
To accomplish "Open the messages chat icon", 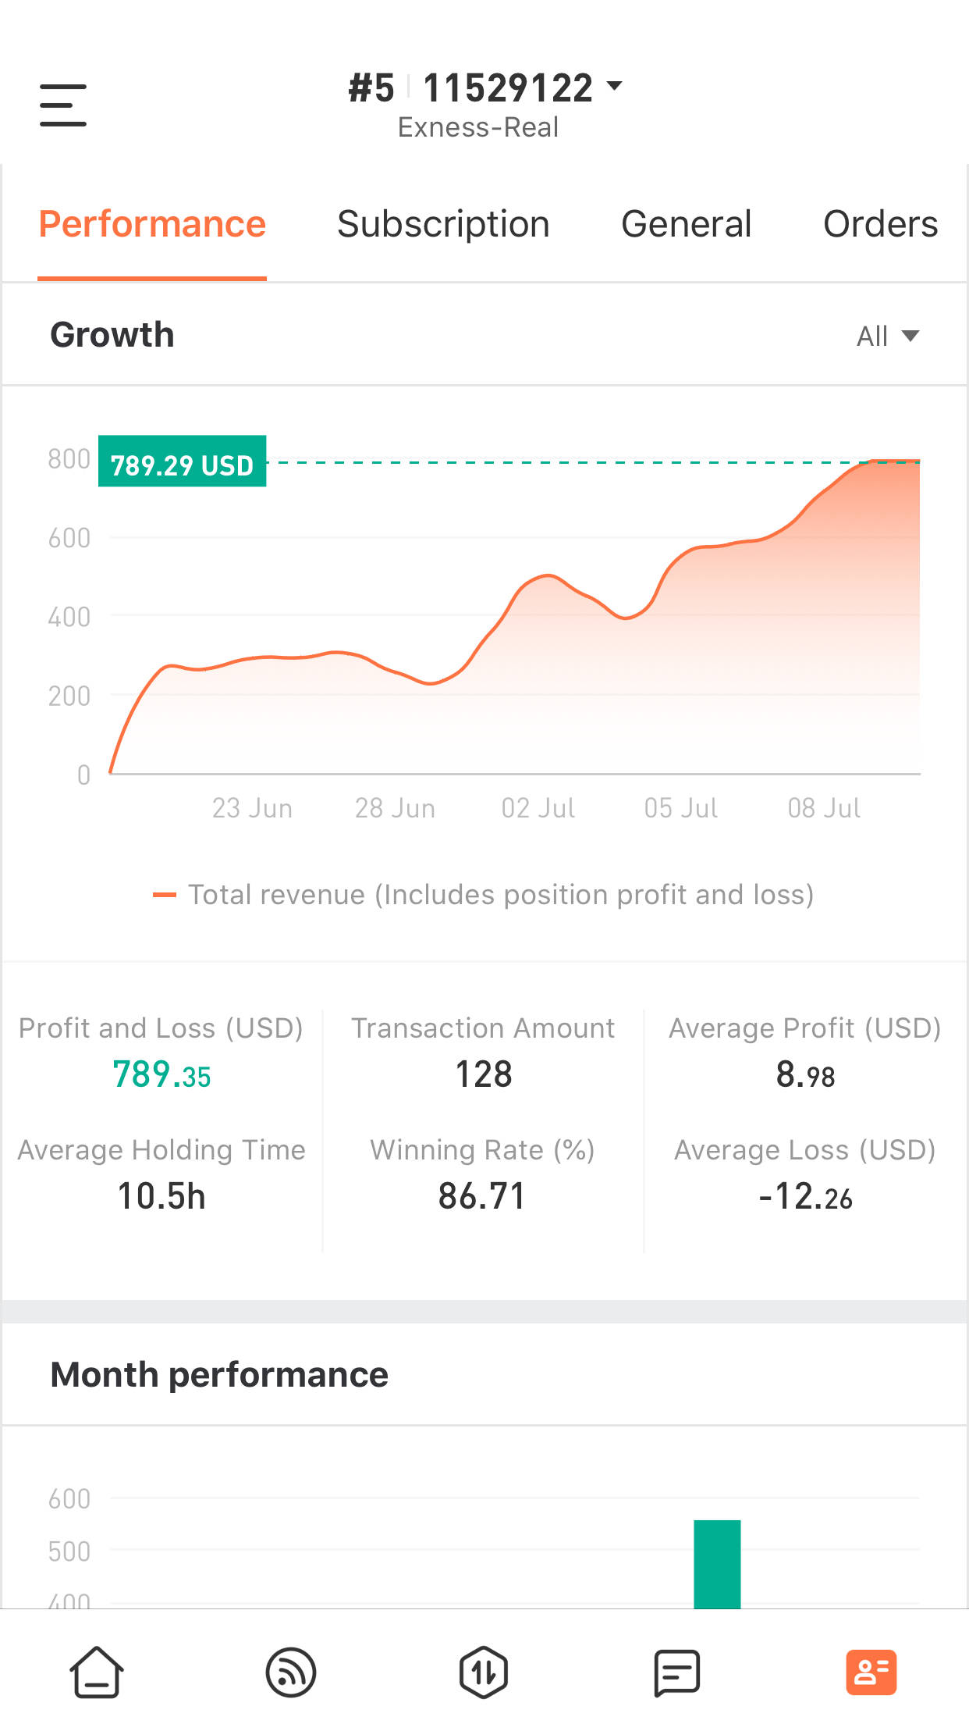I will coord(676,1672).
